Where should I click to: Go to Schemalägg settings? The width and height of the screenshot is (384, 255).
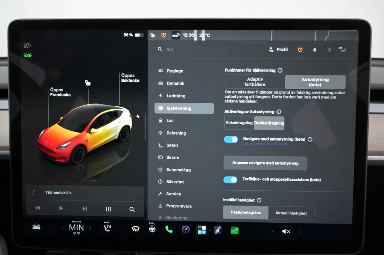click(x=184, y=170)
